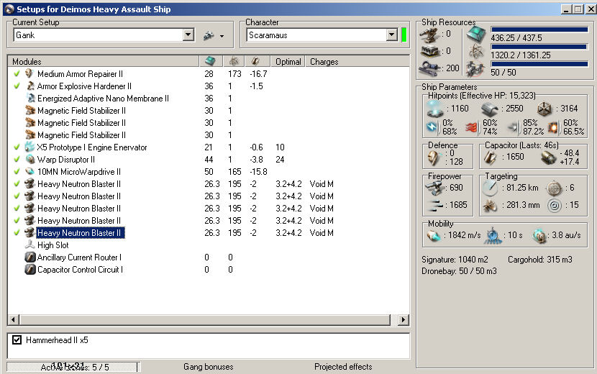Click the sensor strength icon showing 15

point(555,206)
